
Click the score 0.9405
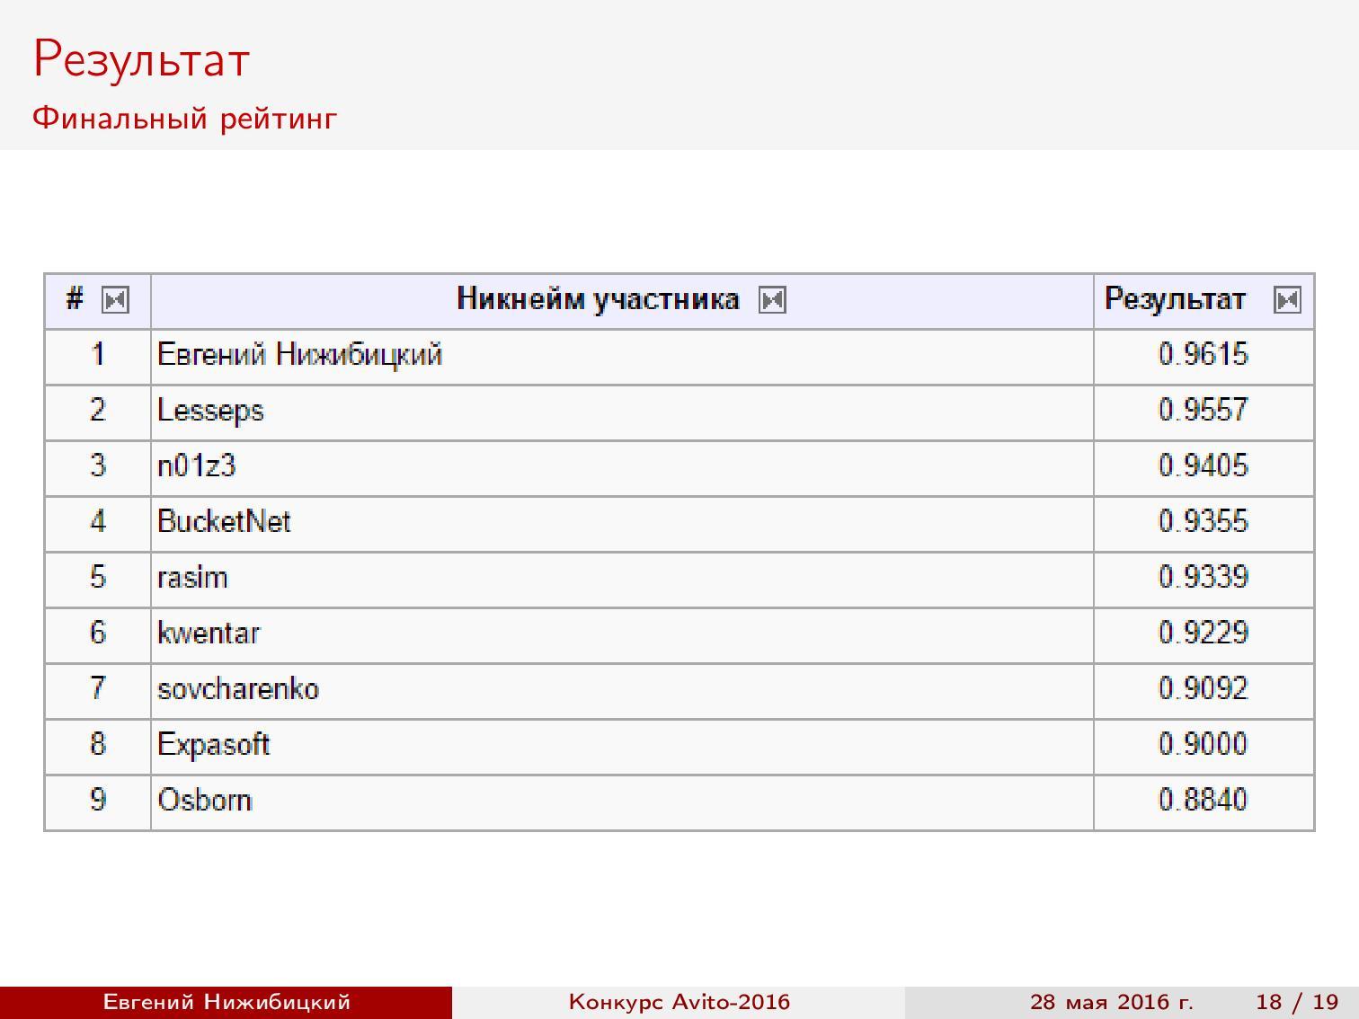point(1204,465)
